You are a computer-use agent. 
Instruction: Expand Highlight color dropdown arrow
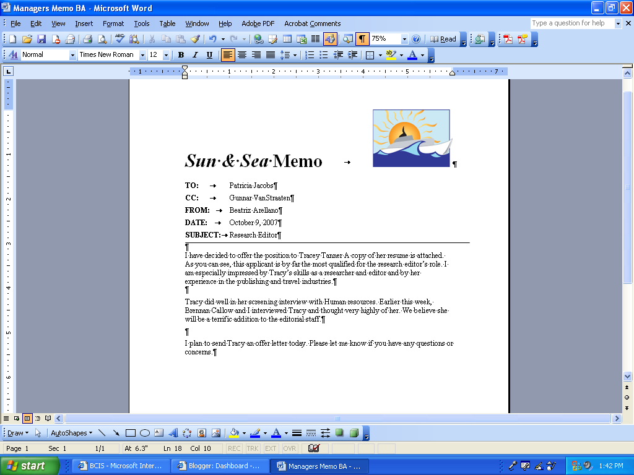401,55
